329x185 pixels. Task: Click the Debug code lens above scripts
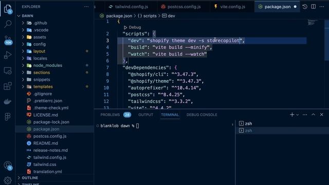coord(133,27)
